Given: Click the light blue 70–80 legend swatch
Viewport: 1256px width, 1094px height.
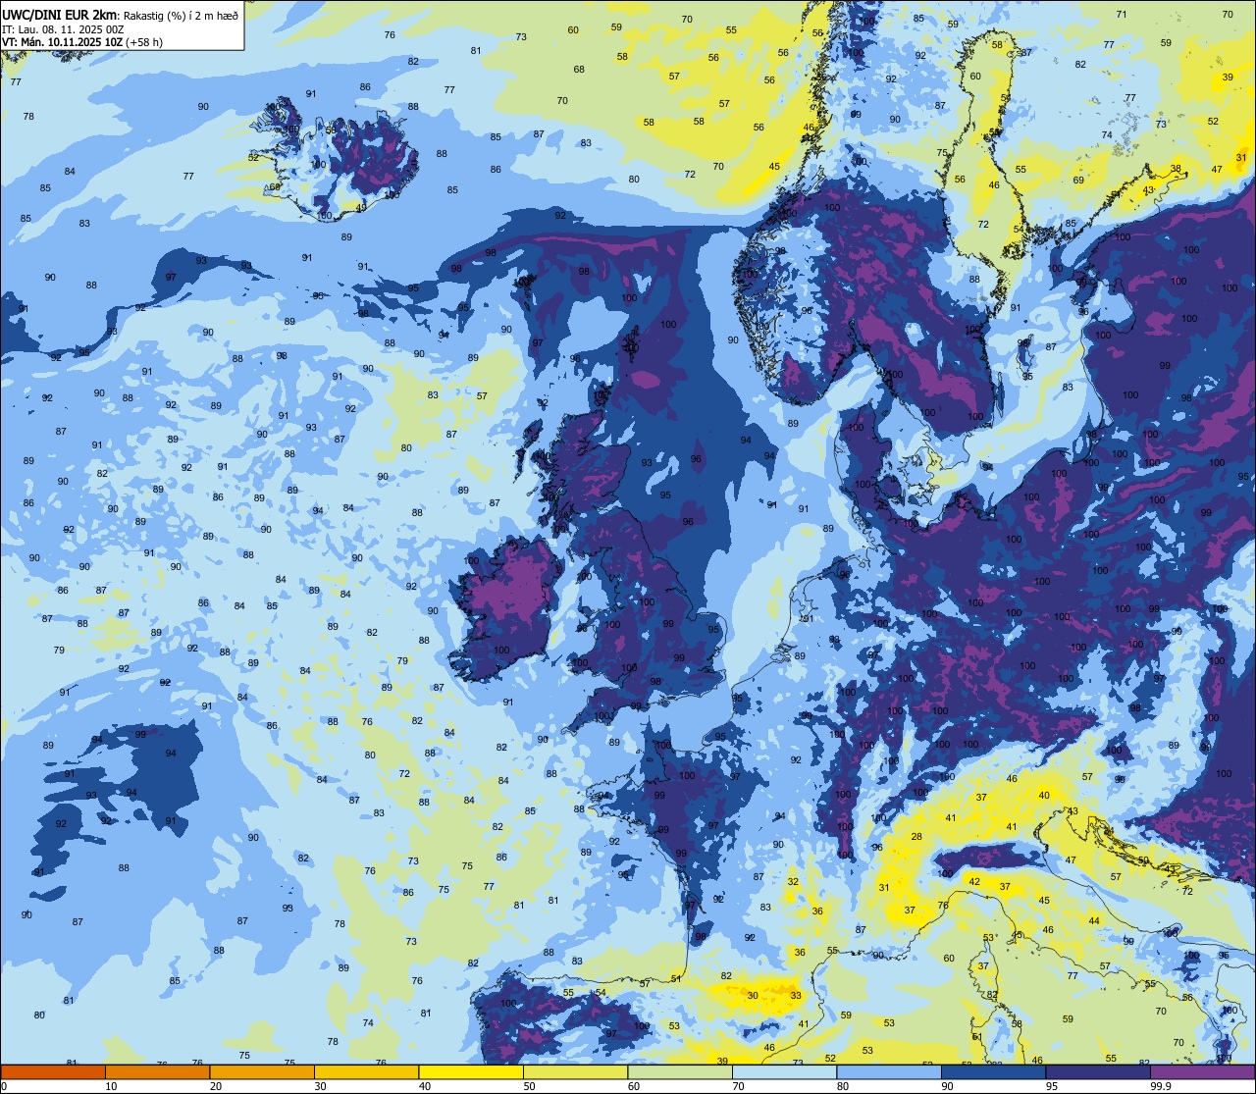Looking at the screenshot, I should [x=784, y=1071].
